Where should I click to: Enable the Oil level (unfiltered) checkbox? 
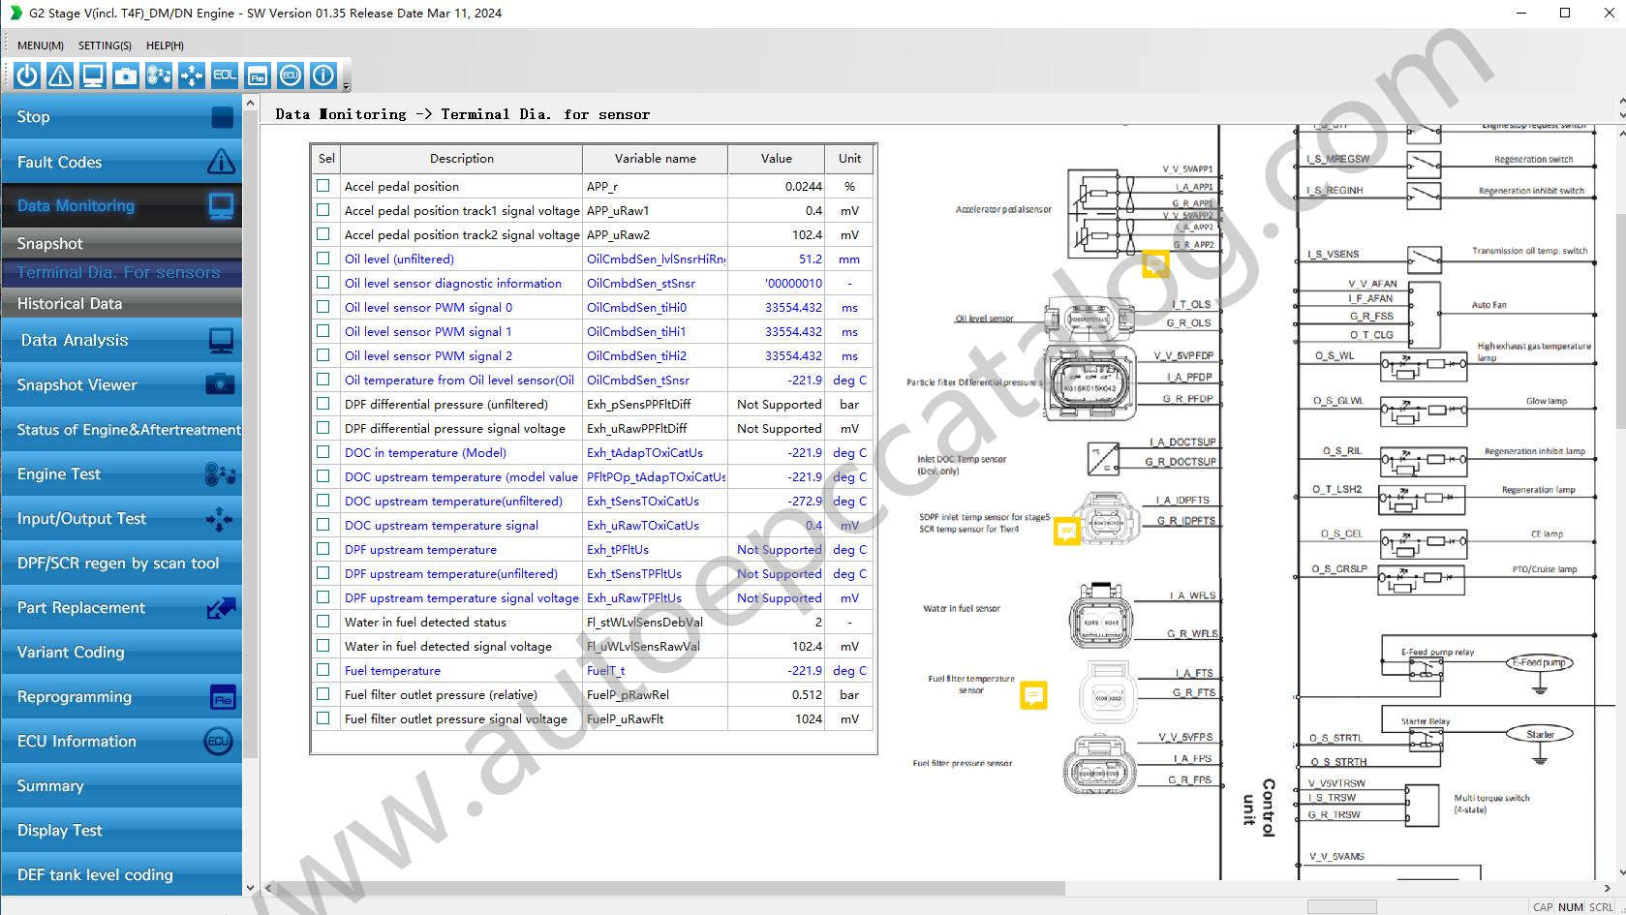(x=322, y=258)
